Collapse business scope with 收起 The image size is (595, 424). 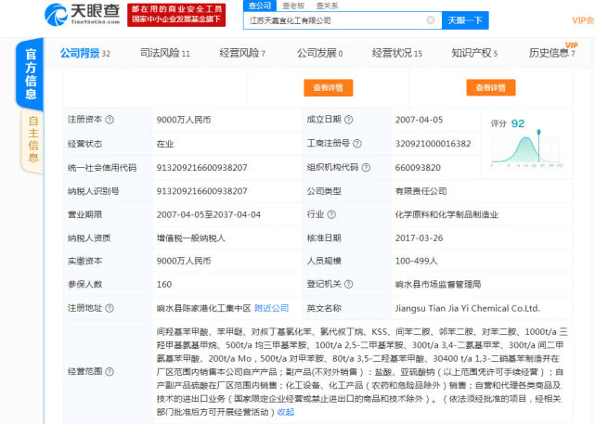tap(286, 412)
